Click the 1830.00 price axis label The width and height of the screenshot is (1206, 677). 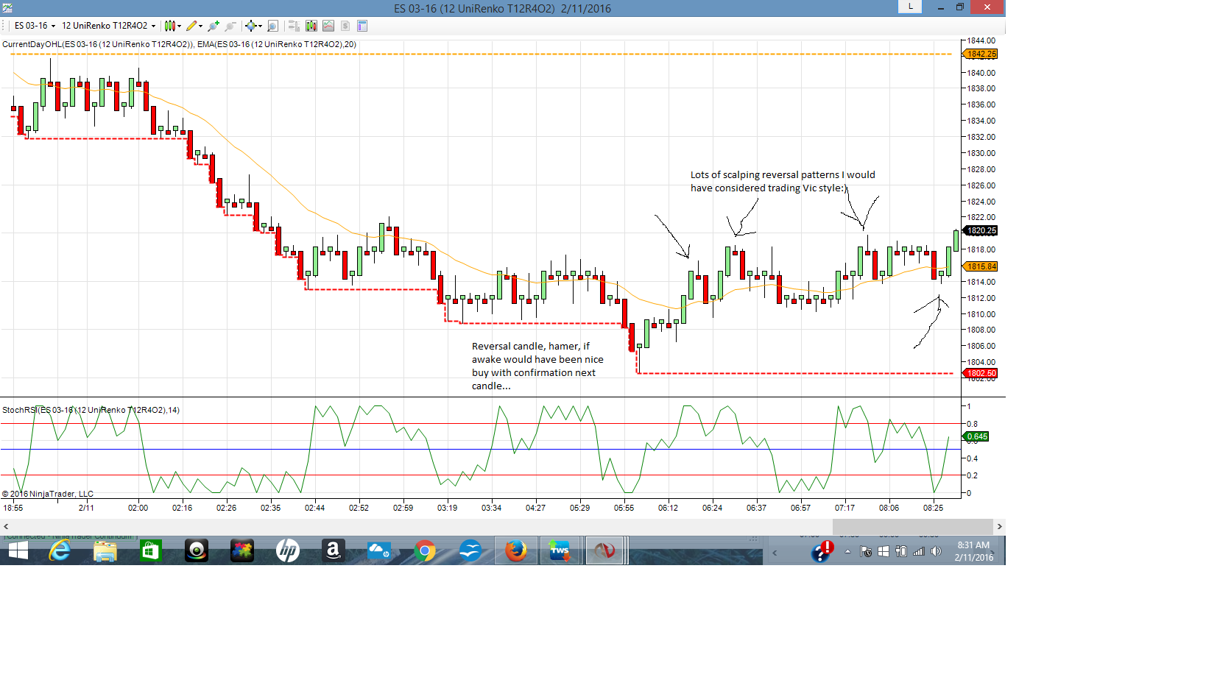[x=981, y=153]
